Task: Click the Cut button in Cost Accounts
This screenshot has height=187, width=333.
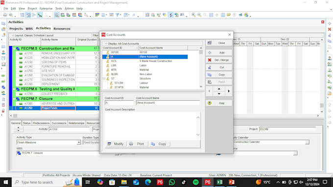Action: point(219,67)
